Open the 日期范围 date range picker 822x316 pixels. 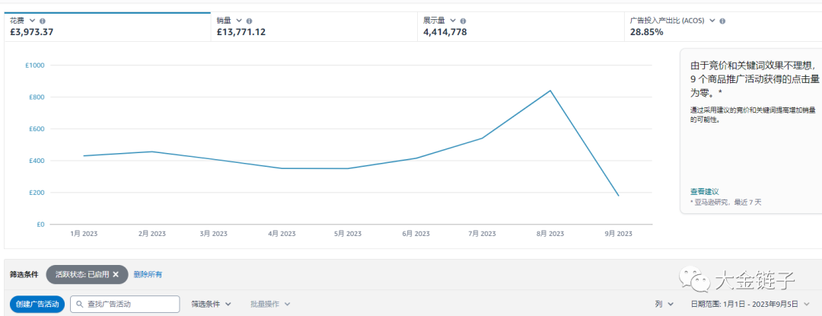pos(750,304)
